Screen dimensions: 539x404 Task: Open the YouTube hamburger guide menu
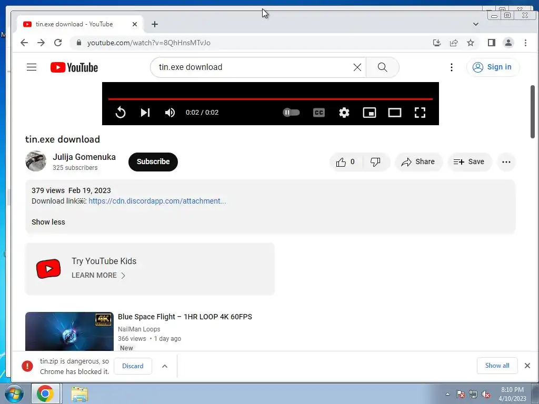click(x=32, y=67)
